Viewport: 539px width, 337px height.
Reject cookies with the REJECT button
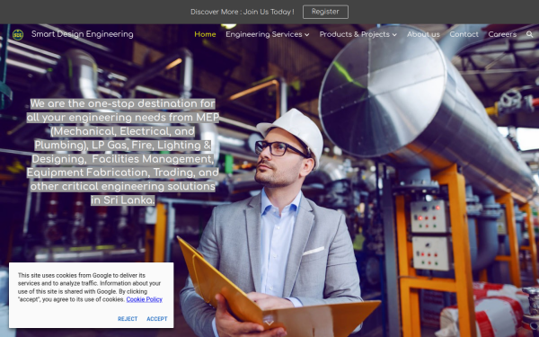128,319
